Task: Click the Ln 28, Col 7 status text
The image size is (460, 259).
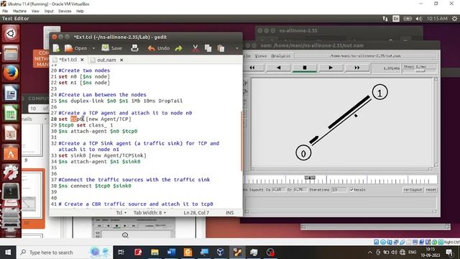Action: [196, 213]
